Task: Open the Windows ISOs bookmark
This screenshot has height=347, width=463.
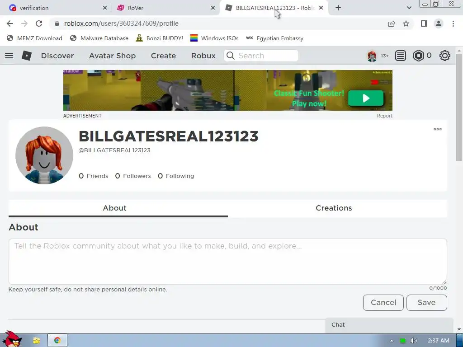Action: point(214,38)
